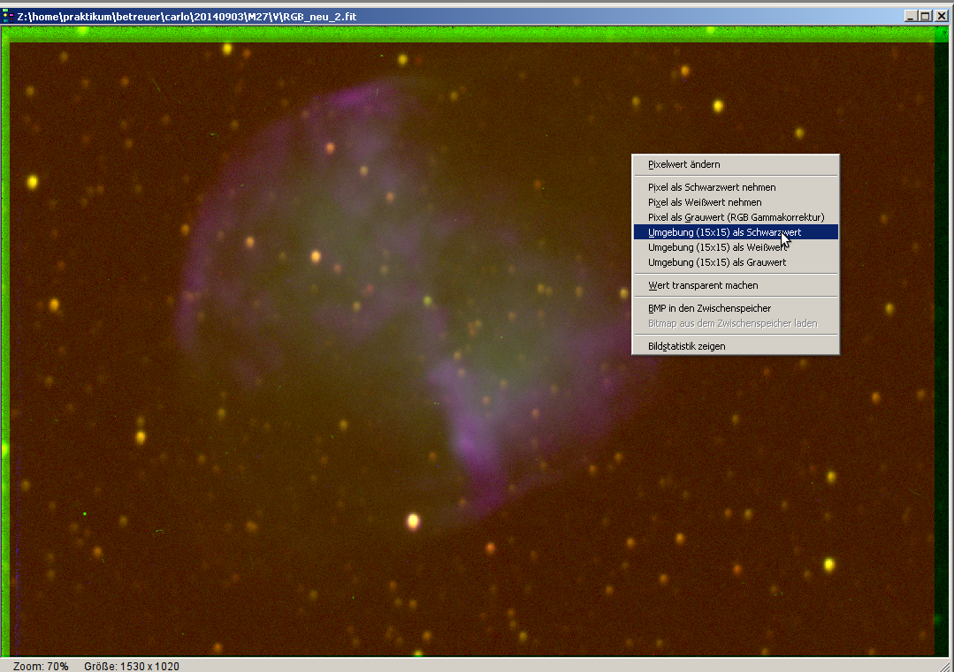Choose 'Pixelwert ändern' from the context menu
The height and width of the screenshot is (672, 954).
(683, 164)
